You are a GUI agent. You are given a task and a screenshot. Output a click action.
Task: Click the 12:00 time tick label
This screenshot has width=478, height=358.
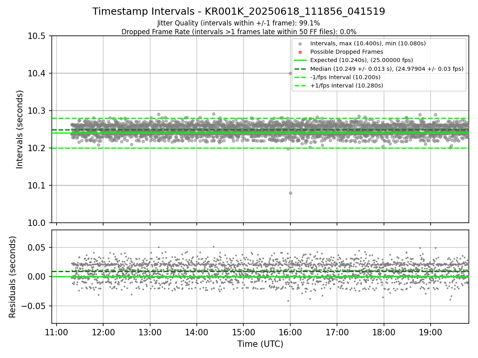103,332
